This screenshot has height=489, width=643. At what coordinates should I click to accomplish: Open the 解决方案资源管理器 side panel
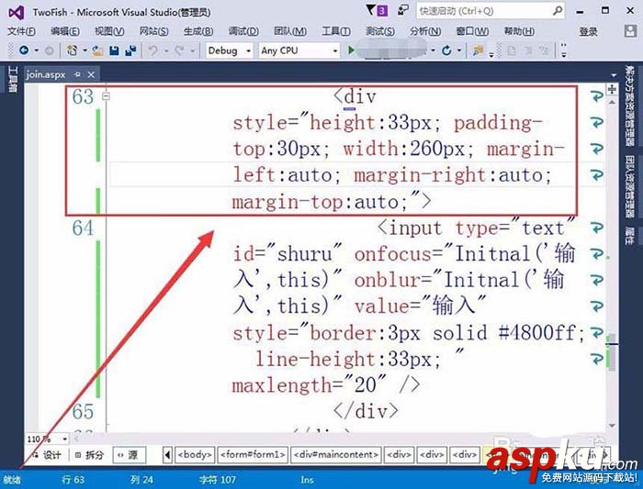(630, 106)
